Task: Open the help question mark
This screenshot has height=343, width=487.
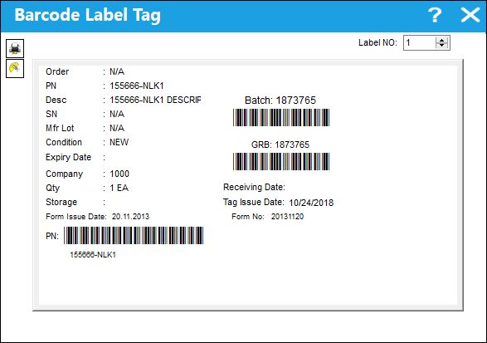Action: click(435, 15)
